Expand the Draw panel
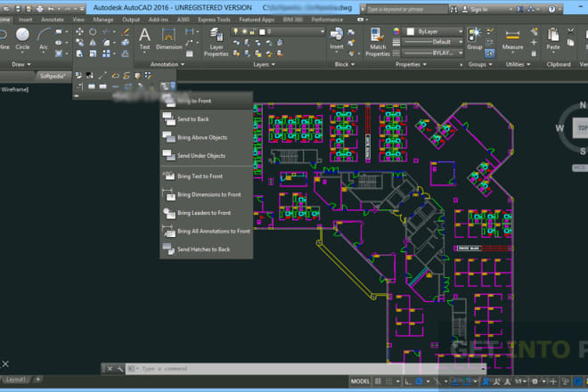Viewport: 588px width, 392px height. pyautogui.click(x=21, y=64)
